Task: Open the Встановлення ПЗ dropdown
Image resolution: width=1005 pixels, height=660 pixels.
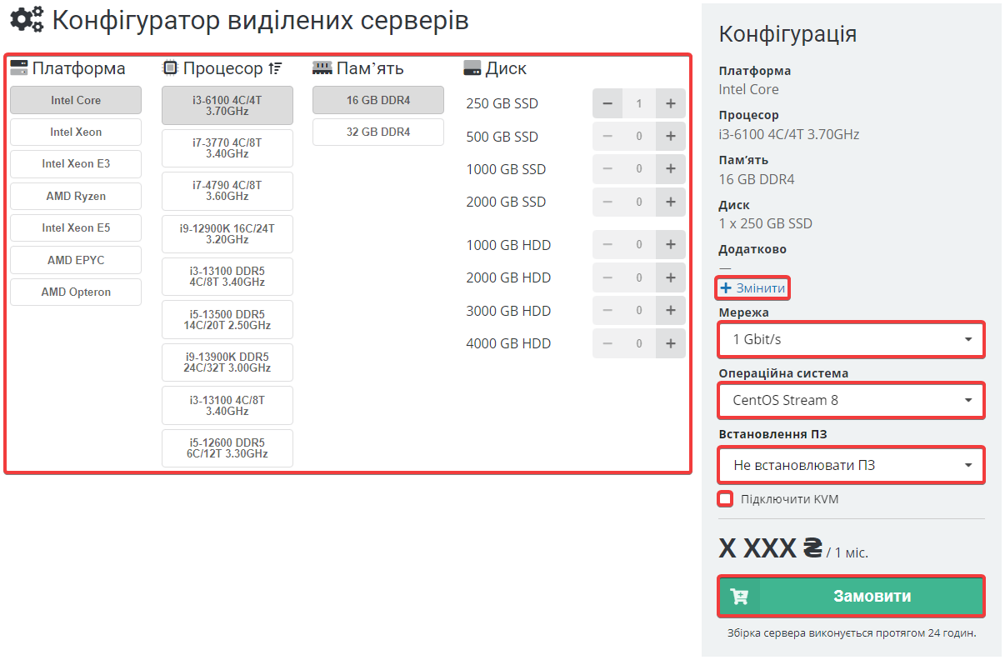Action: pos(851,465)
